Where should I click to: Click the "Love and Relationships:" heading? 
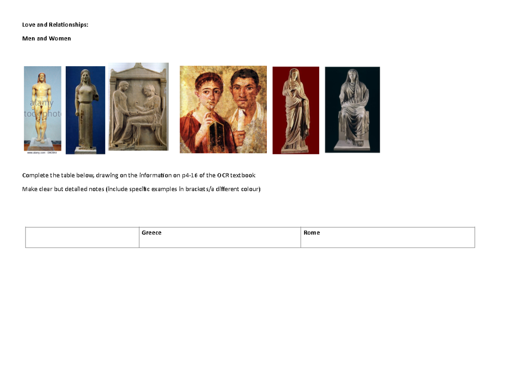(x=55, y=25)
